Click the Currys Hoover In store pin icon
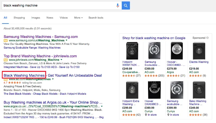This screenshot has width=216, height=123. point(146,115)
